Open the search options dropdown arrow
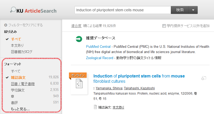 click(193, 10)
